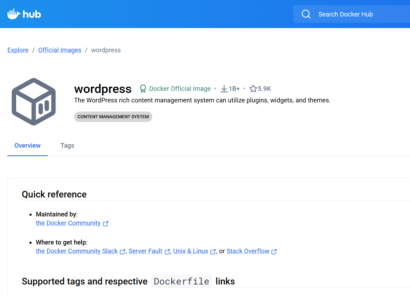Switch to the Tags tab
The width and height of the screenshot is (410, 295).
67,146
